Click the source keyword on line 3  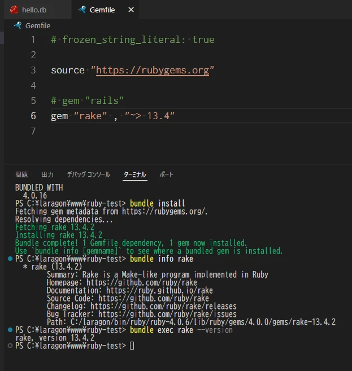pyautogui.click(x=68, y=70)
